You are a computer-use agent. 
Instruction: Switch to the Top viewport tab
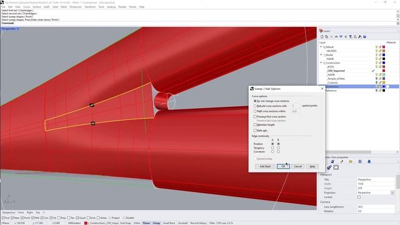click(x=37, y=212)
